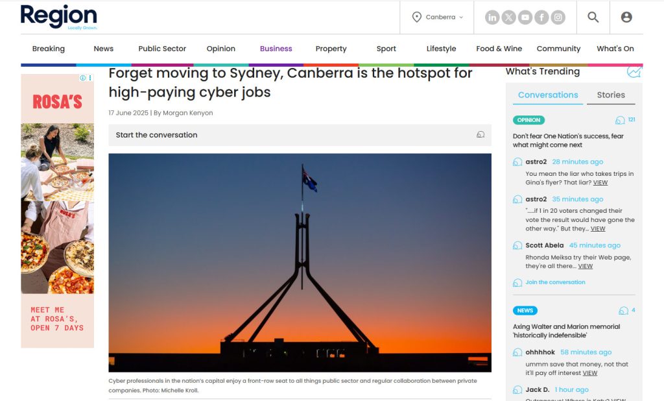The height and width of the screenshot is (401, 664).
Task: Click the Join the conversation link
Action: 555,282
